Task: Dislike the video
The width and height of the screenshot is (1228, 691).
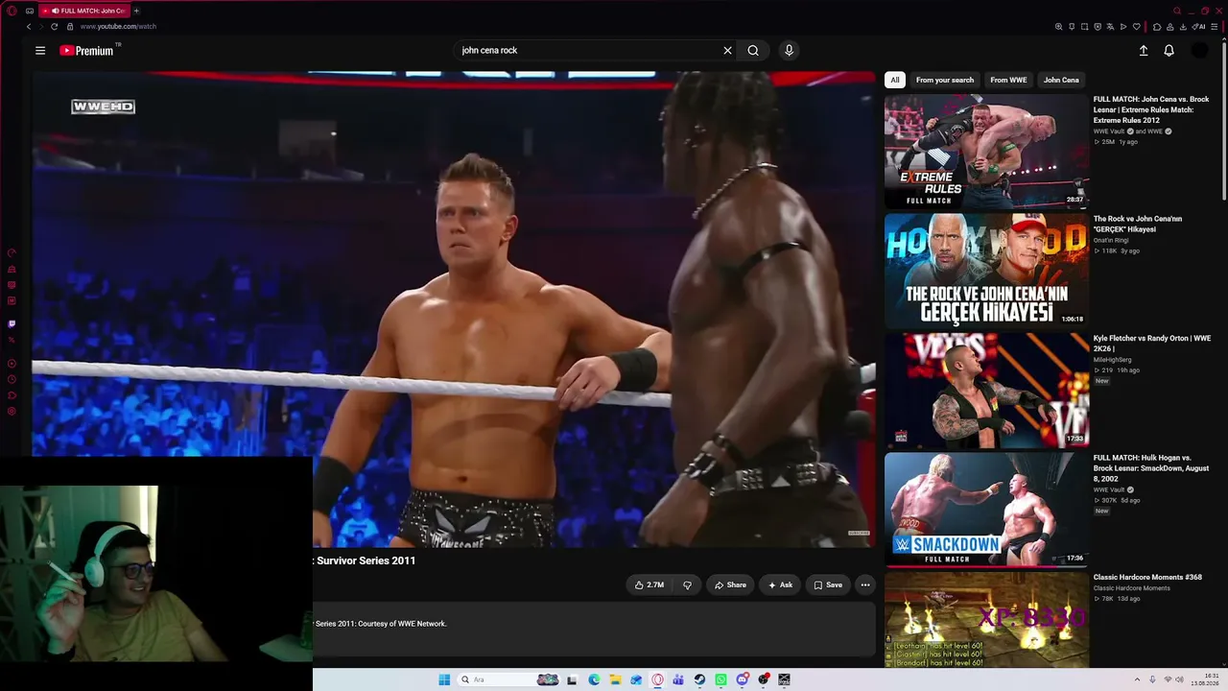Action: 687,584
